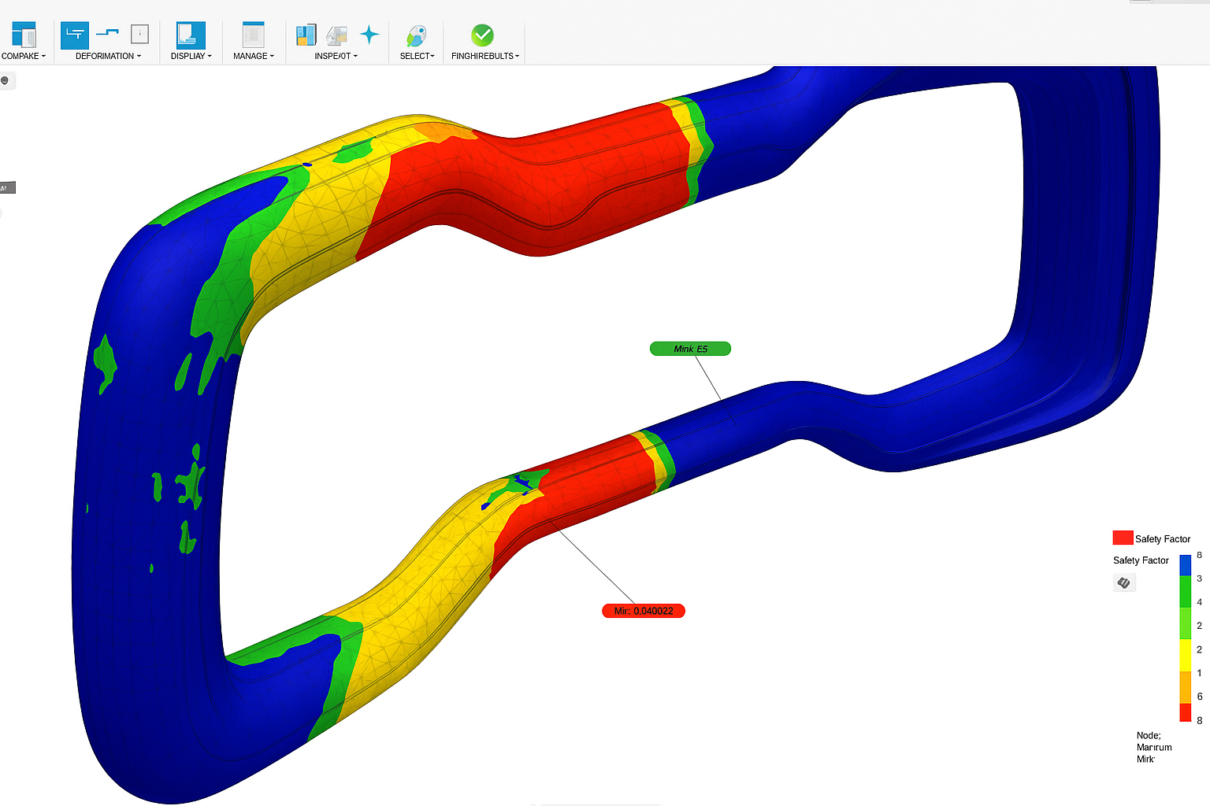The height and width of the screenshot is (806, 1210).
Task: Select the Inspect probe tool
Action: (x=306, y=35)
